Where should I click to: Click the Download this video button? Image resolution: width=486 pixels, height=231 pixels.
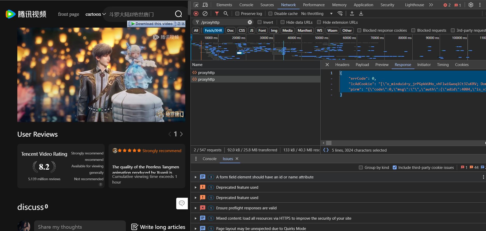[152, 24]
